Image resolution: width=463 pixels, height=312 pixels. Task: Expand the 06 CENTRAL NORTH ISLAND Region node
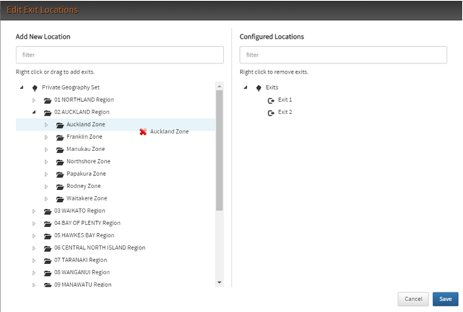point(34,248)
